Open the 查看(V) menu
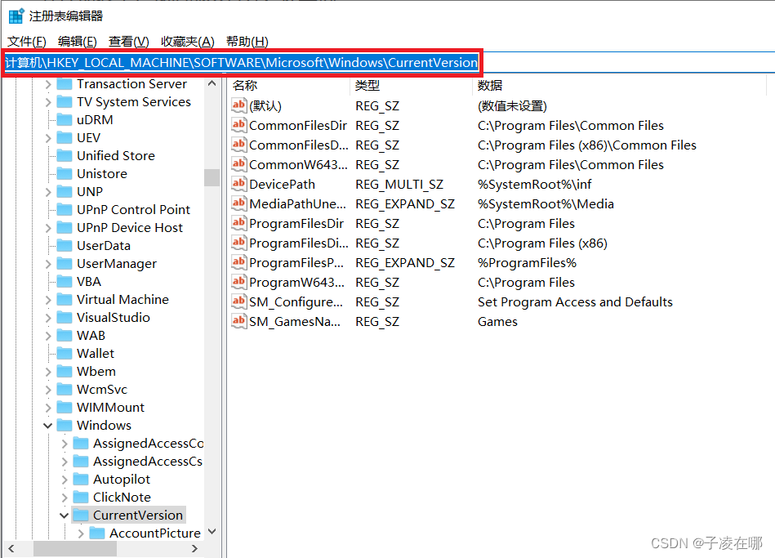This screenshot has width=775, height=558. (x=128, y=42)
